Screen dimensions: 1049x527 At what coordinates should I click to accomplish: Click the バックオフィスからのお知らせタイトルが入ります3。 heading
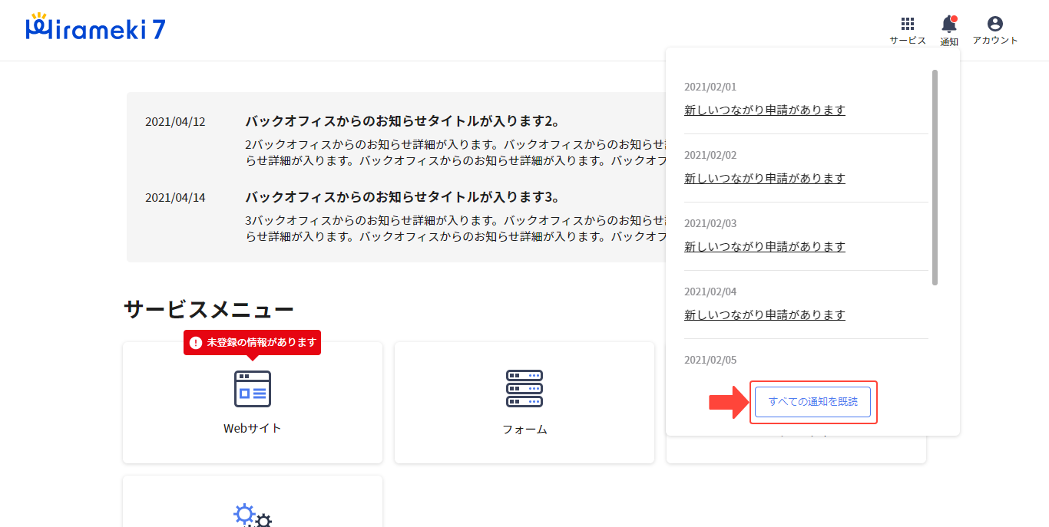402,197
